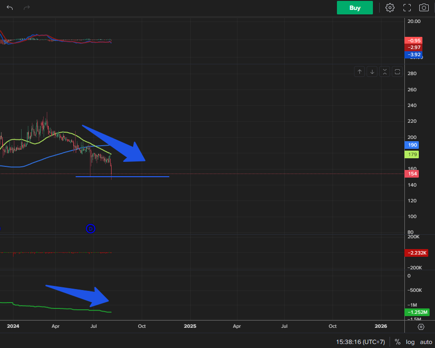Redo the chart action
Image resolution: width=435 pixels, height=348 pixels.
(x=26, y=8)
